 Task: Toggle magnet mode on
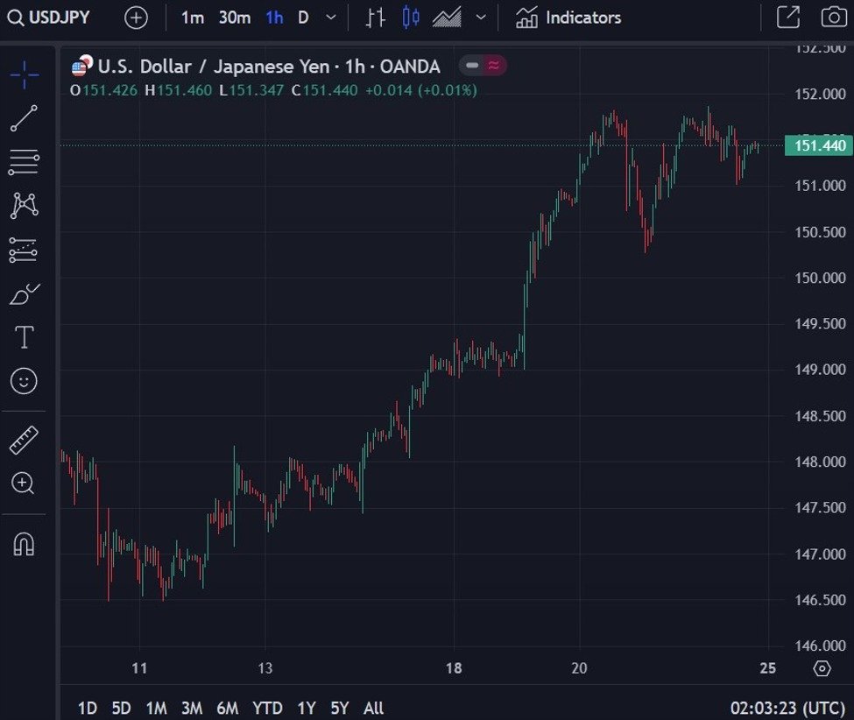click(x=25, y=544)
